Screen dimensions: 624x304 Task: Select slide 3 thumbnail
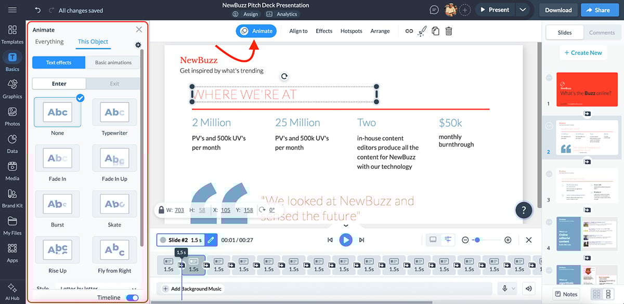tap(587, 186)
